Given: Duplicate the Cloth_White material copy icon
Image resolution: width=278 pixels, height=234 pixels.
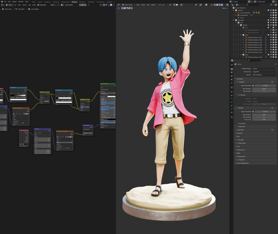Looking at the screenshot, I should 83,5.
